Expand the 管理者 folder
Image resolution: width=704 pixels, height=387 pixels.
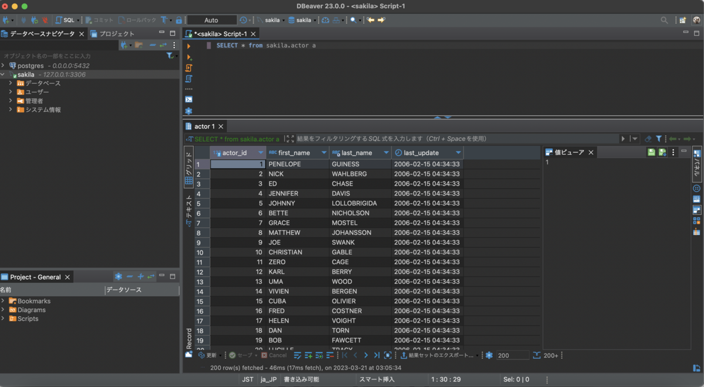click(11, 101)
